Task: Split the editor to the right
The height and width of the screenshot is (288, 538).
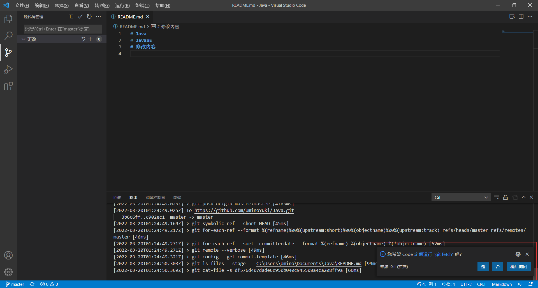Action: (x=521, y=16)
